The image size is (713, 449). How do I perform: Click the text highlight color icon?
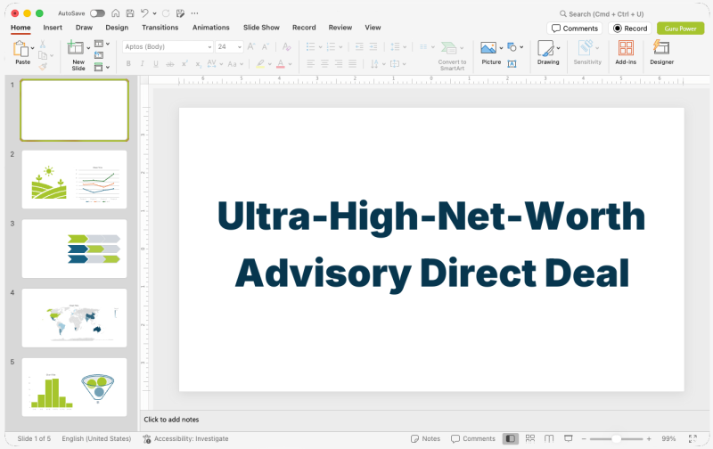[x=260, y=64]
